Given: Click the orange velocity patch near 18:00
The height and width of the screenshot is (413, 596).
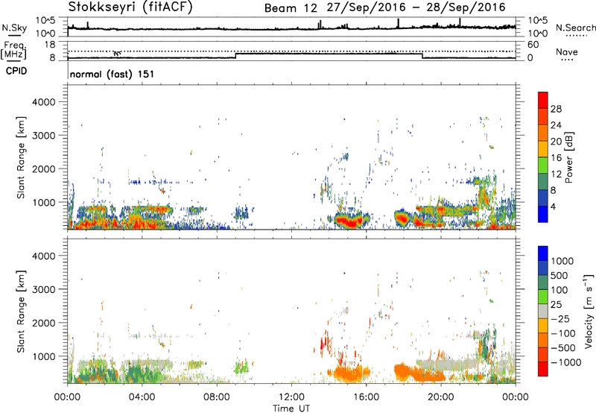Looking at the screenshot, I should click(x=402, y=371).
